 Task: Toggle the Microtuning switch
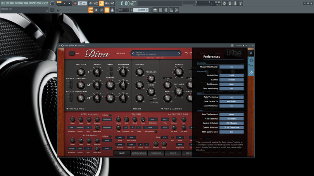156,132
